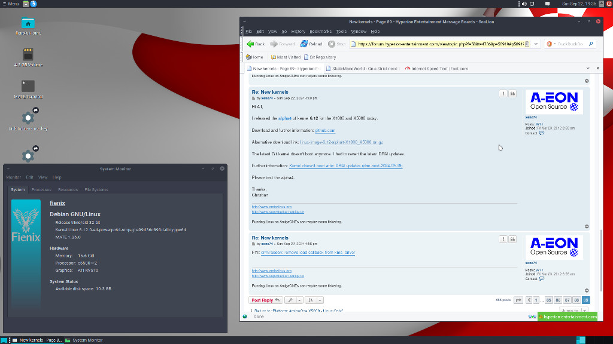The width and height of the screenshot is (613, 344).
Task: Click the URL address field
Action: click(440, 44)
